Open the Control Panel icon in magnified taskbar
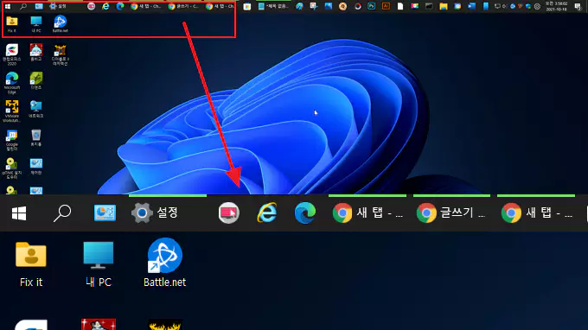588x330 pixels. click(105, 213)
